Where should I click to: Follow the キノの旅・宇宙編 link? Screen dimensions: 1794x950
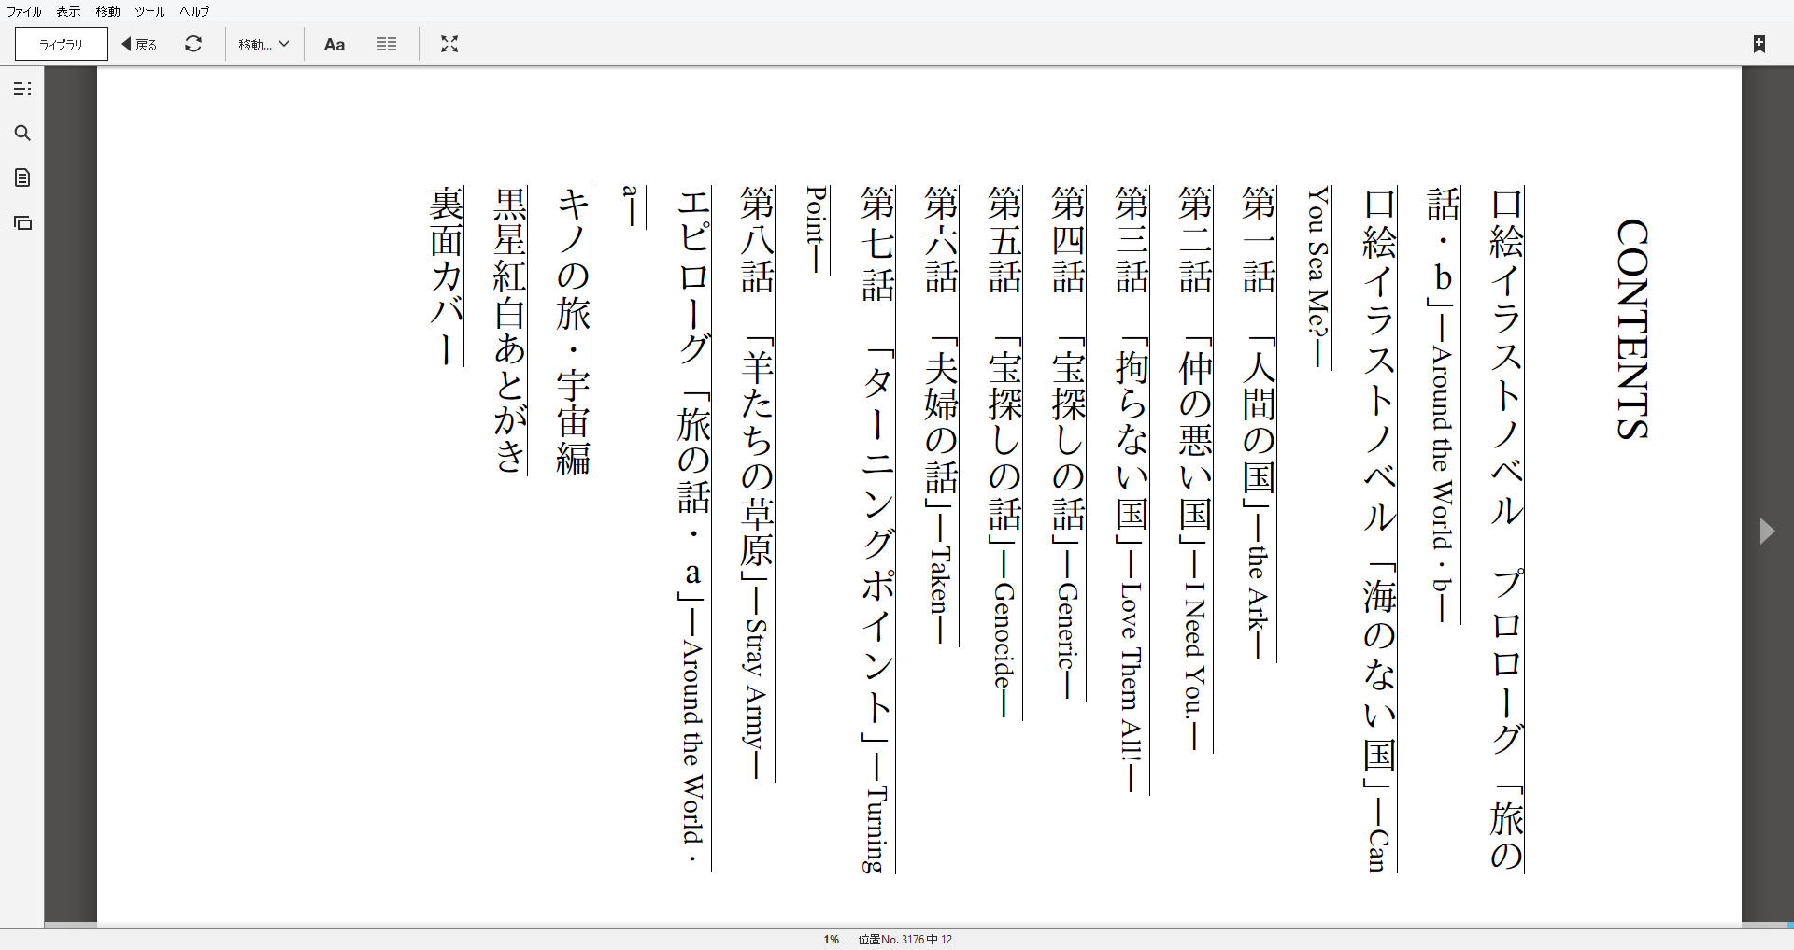574,331
